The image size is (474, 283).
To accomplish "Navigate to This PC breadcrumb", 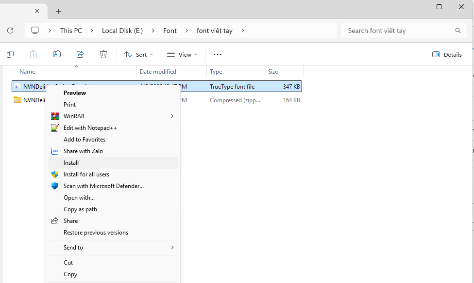I will (71, 31).
